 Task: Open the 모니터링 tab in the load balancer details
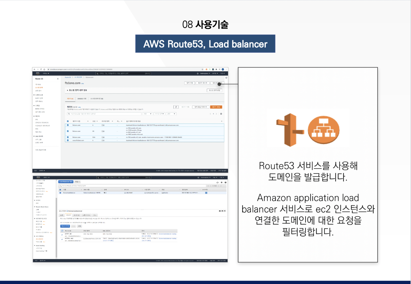pos(77,215)
